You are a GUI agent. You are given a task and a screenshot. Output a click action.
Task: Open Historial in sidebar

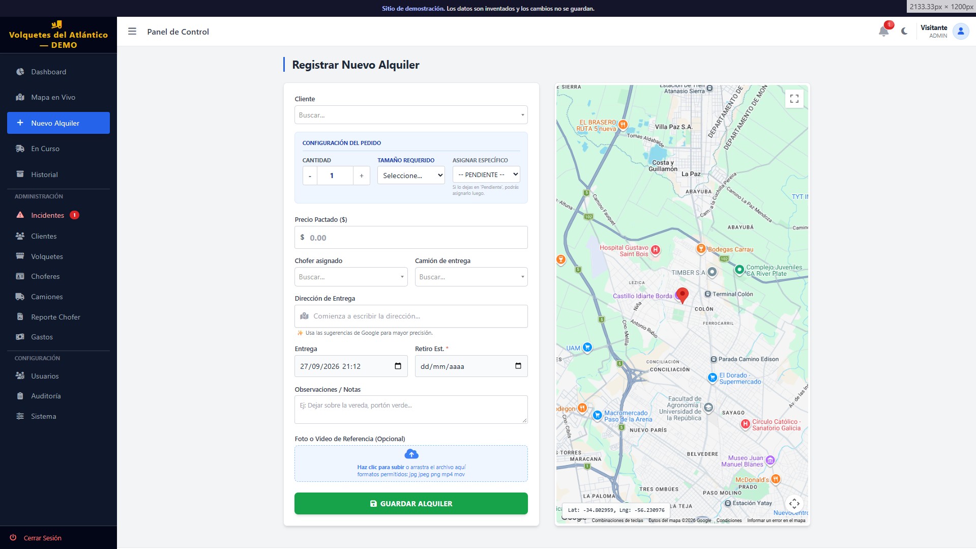coord(58,175)
